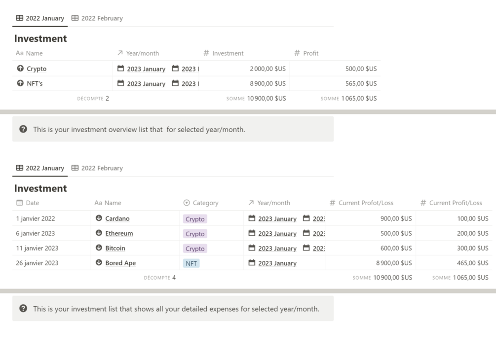Select the up-arrow icon next to Crypto

(x=21, y=69)
